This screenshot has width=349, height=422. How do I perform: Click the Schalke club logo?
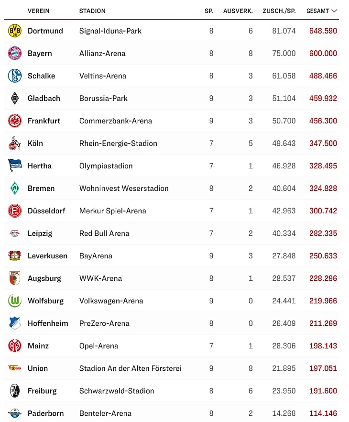pos(15,76)
